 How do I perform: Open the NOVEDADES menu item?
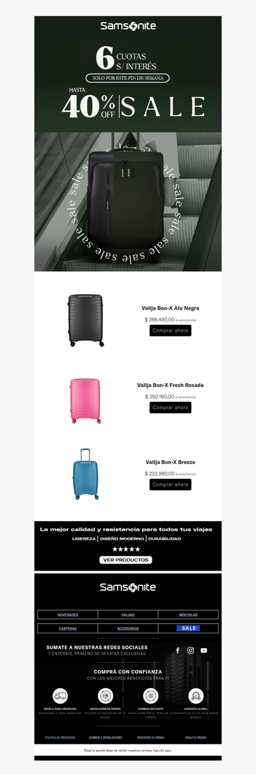(67, 614)
